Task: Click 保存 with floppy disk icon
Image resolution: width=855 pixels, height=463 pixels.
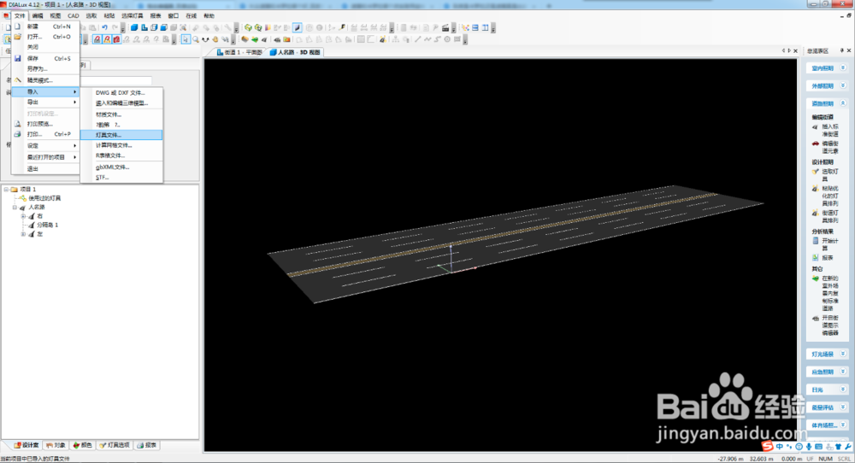Action: tap(46, 58)
